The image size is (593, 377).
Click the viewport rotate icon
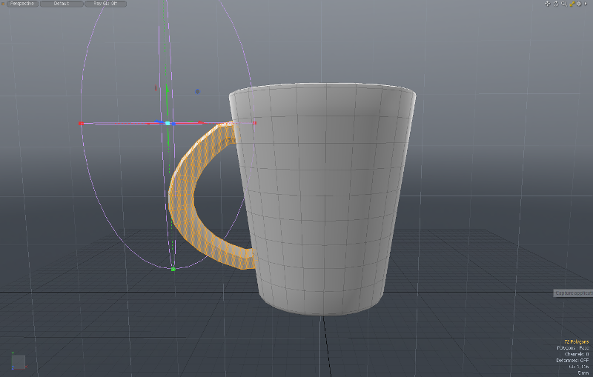pyautogui.click(x=556, y=4)
